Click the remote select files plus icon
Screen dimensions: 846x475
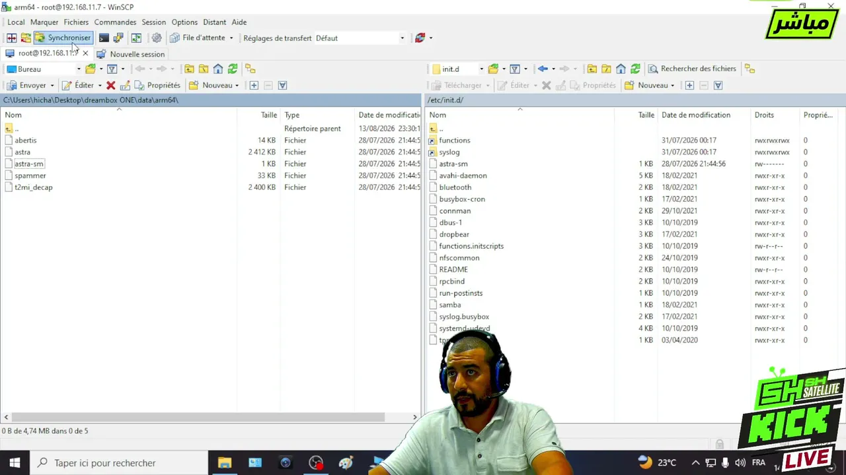point(689,85)
